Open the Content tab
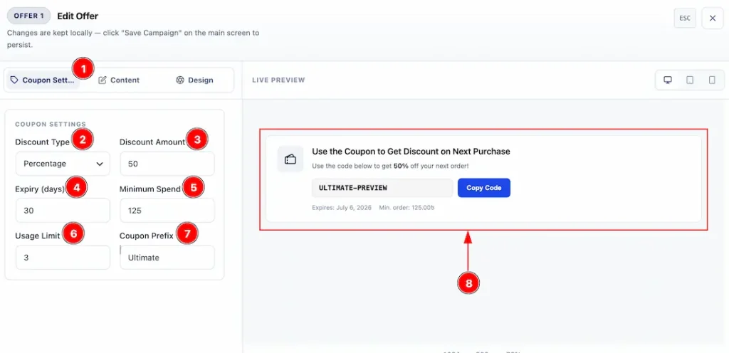The width and height of the screenshot is (729, 353). tap(119, 80)
